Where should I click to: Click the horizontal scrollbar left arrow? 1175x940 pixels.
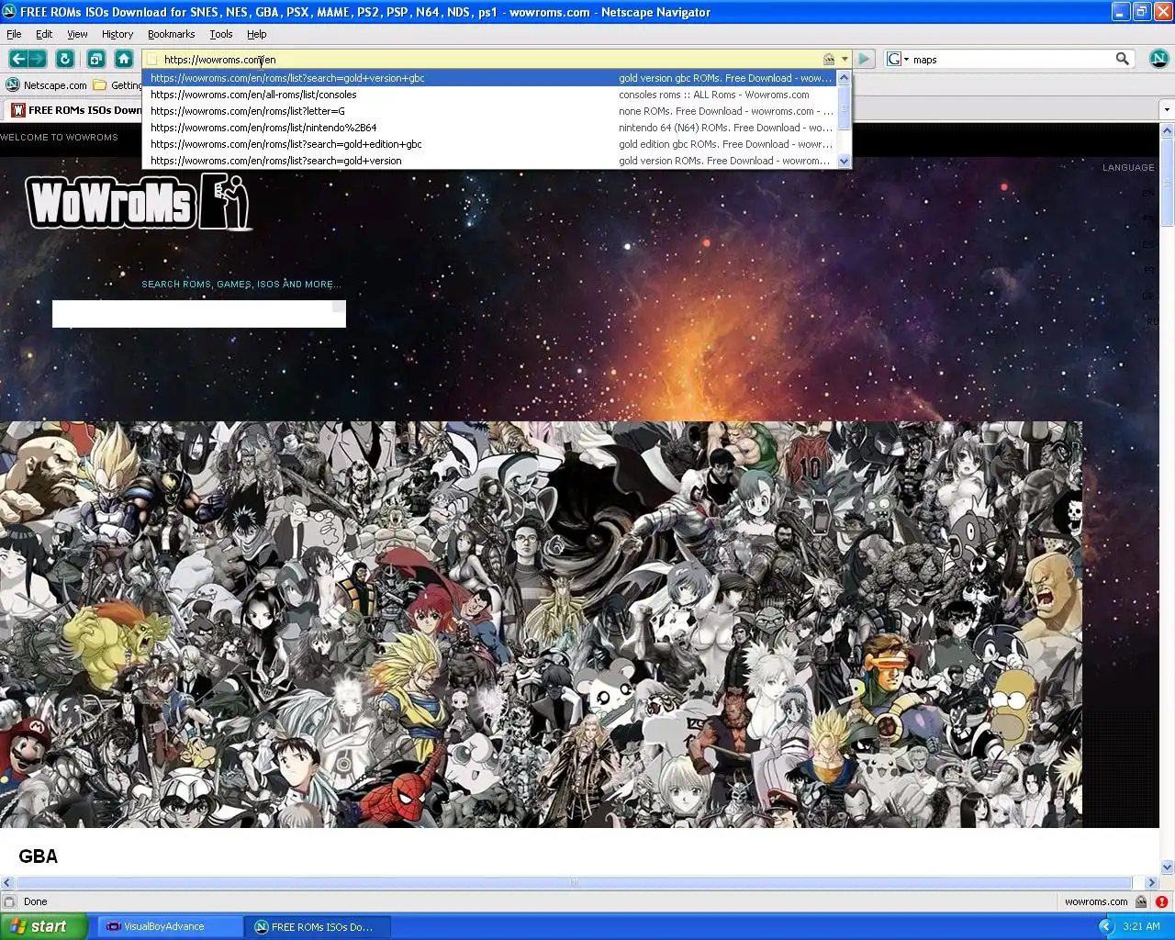coord(7,882)
